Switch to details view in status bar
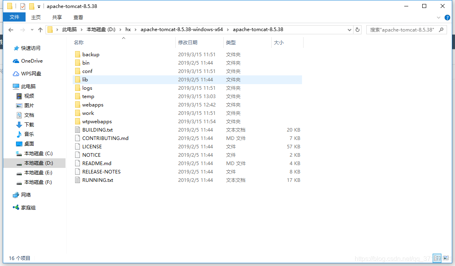The height and width of the screenshot is (266, 455). tap(437, 258)
